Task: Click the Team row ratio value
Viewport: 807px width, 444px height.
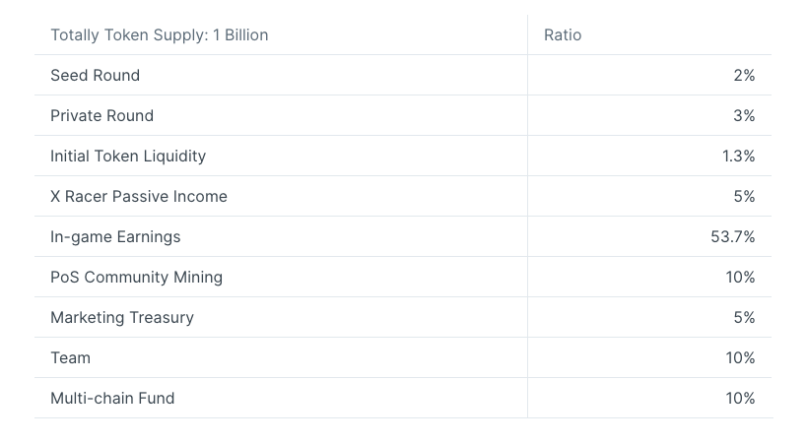Action: (740, 358)
